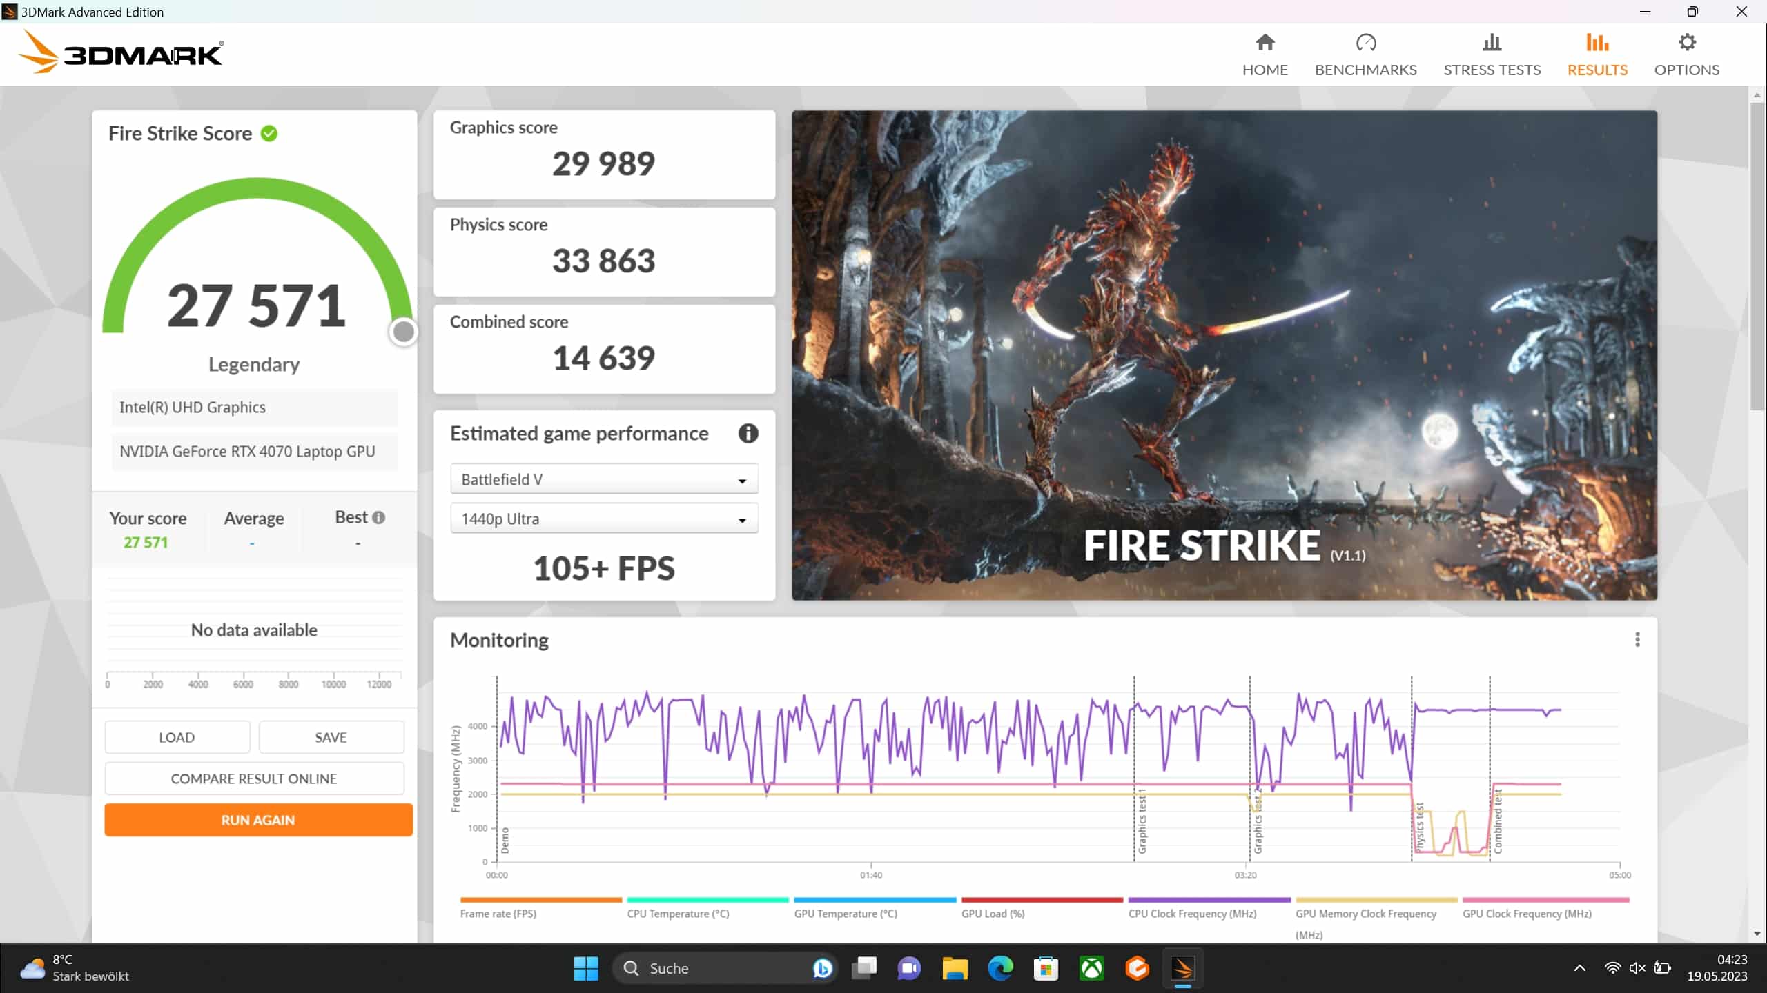Expand the 1440p Ultra resolution dropdown

click(x=604, y=519)
